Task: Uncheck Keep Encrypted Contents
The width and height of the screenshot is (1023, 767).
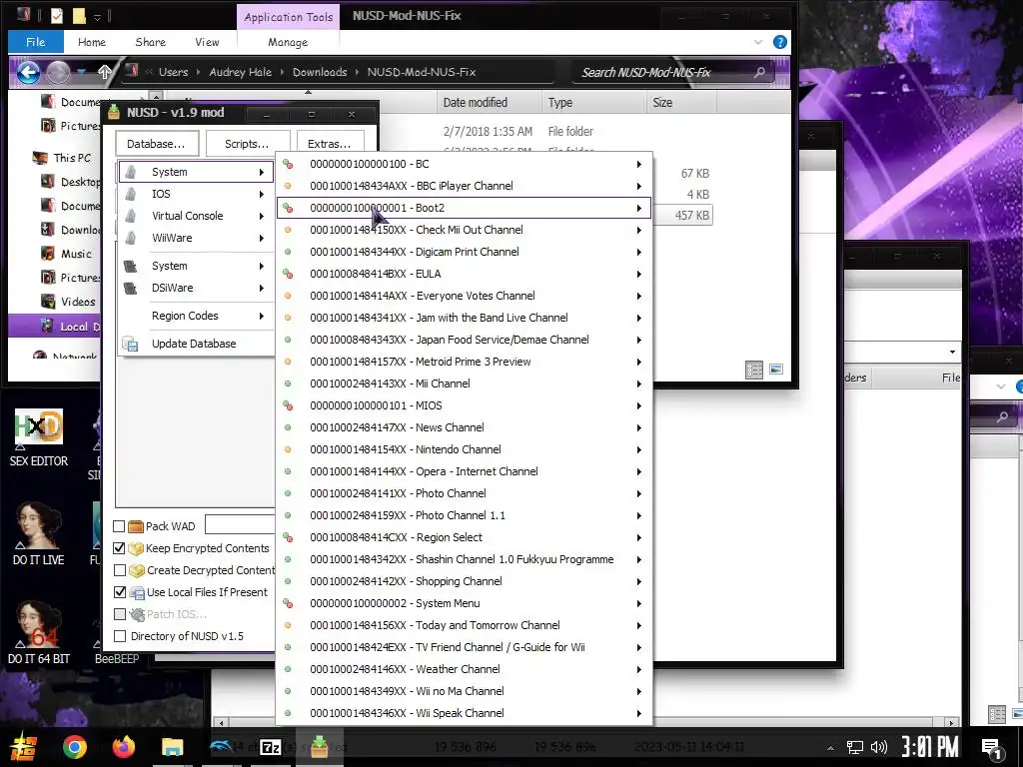Action: [x=120, y=548]
